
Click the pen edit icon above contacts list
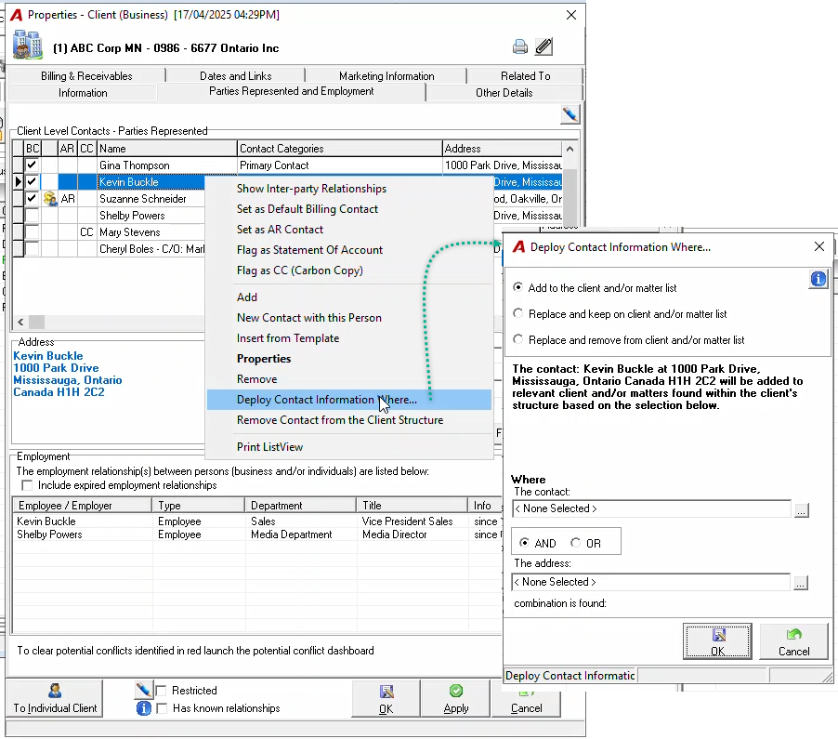pyautogui.click(x=570, y=114)
